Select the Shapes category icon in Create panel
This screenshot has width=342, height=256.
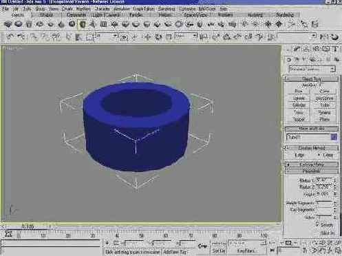[297, 60]
